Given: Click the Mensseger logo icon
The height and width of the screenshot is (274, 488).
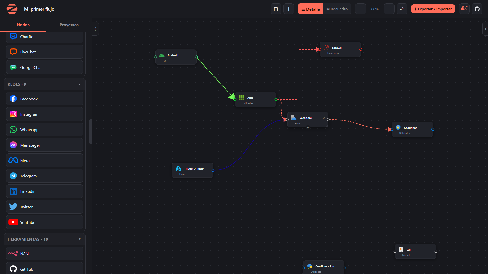Looking at the screenshot, I should [x=13, y=145].
